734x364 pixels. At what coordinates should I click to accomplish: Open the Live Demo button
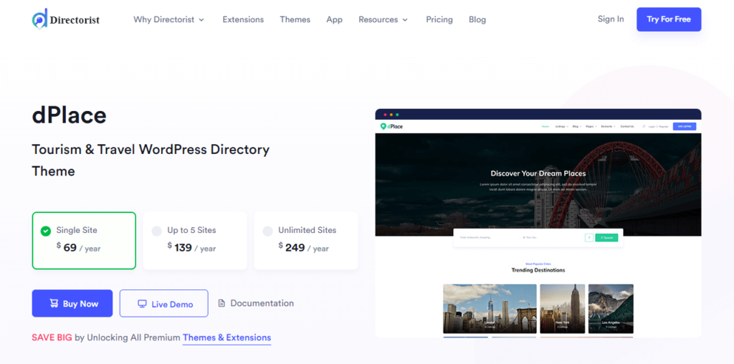click(164, 304)
